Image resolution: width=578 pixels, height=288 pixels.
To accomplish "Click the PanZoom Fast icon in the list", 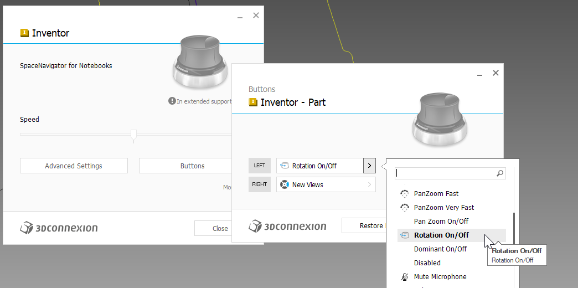I will coord(405,194).
